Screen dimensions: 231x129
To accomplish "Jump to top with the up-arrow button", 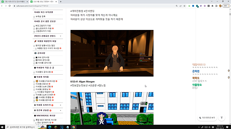I will pos(221,118).
